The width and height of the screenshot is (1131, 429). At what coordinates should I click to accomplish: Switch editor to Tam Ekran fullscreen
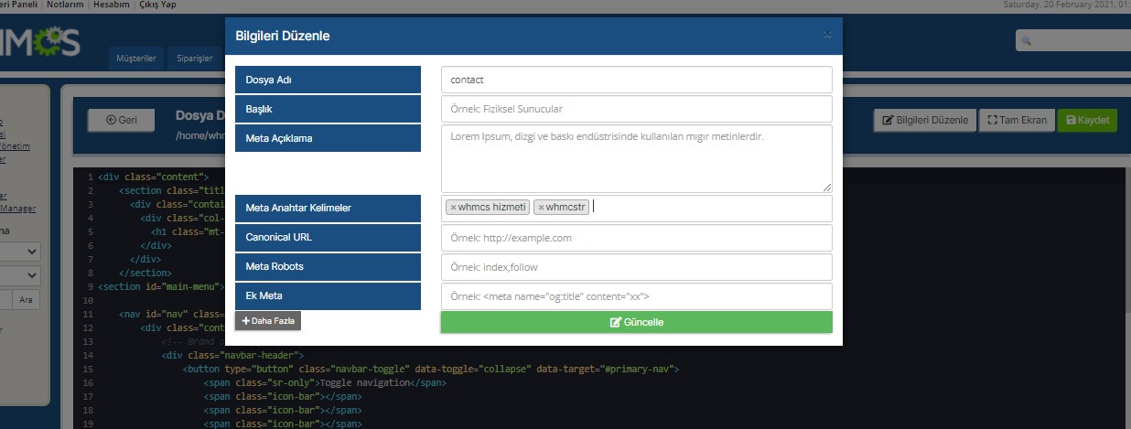pos(1016,121)
